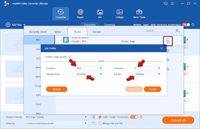Click the Same as source profile icon

pos(66,40)
